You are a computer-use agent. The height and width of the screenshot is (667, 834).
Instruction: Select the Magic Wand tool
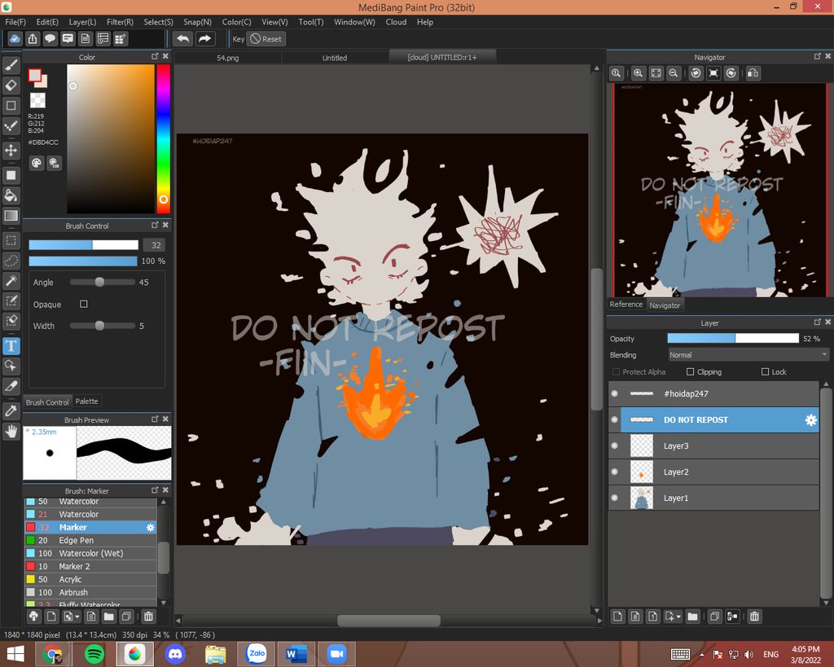pos(11,280)
